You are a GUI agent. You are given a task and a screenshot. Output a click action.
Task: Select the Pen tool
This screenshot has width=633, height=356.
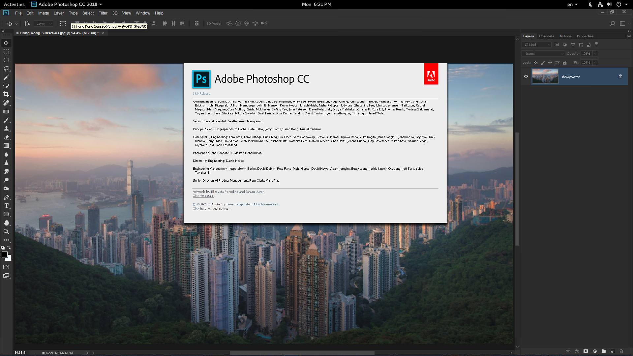pos(6,197)
